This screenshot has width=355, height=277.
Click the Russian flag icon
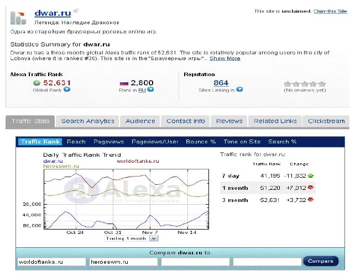click(x=124, y=83)
